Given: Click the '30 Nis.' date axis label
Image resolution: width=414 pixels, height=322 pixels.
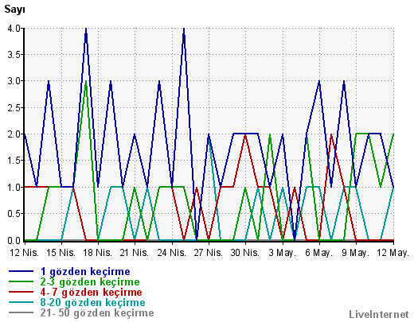Looking at the screenshot, I should (245, 253).
